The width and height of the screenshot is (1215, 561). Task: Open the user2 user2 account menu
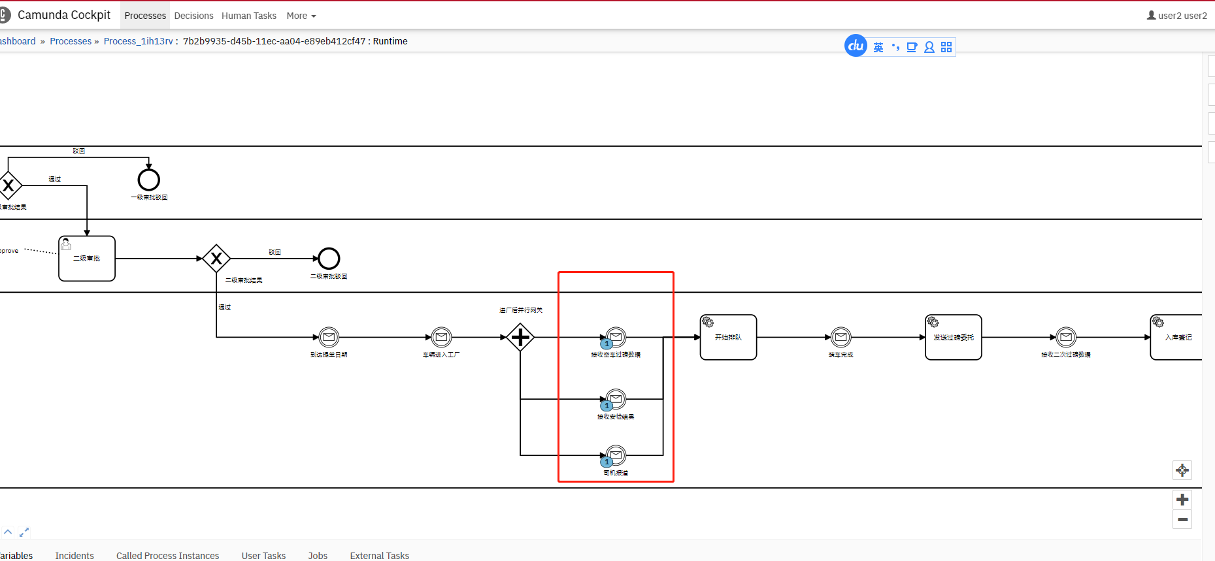point(1177,16)
